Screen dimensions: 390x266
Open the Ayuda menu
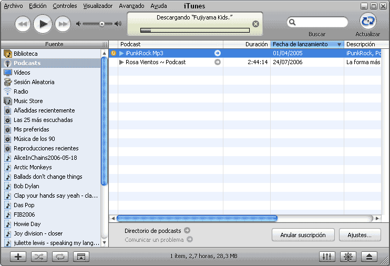tap(159, 6)
